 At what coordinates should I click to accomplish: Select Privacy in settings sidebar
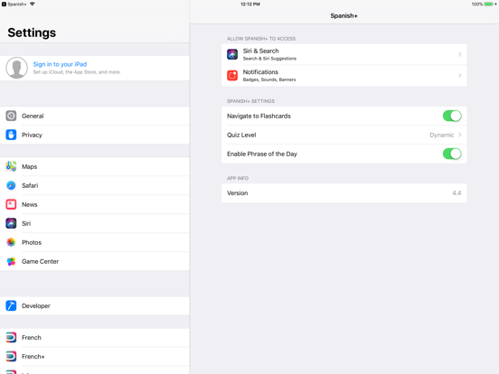click(95, 135)
